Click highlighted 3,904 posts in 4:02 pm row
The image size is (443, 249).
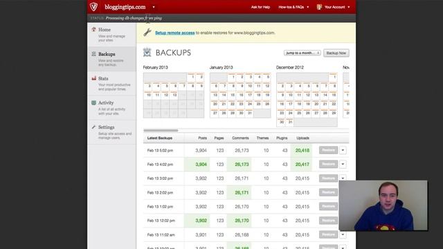201,165
